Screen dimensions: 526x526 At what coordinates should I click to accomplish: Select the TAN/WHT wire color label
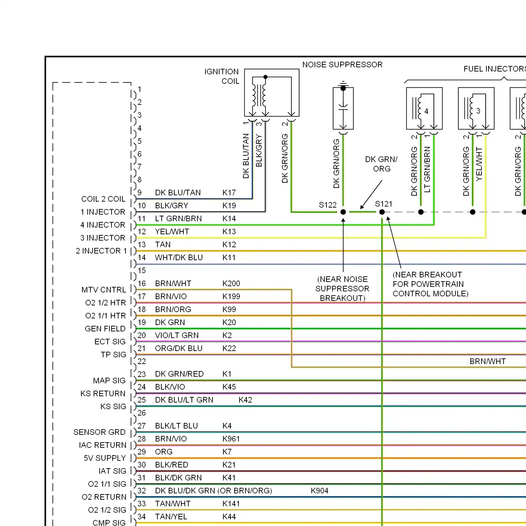pos(173,504)
